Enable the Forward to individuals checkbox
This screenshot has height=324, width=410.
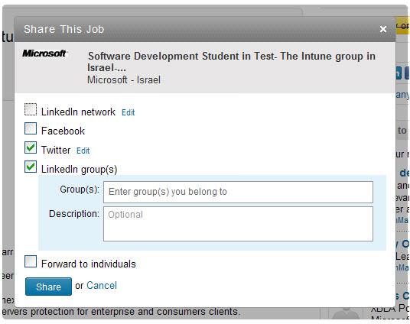pyautogui.click(x=31, y=261)
